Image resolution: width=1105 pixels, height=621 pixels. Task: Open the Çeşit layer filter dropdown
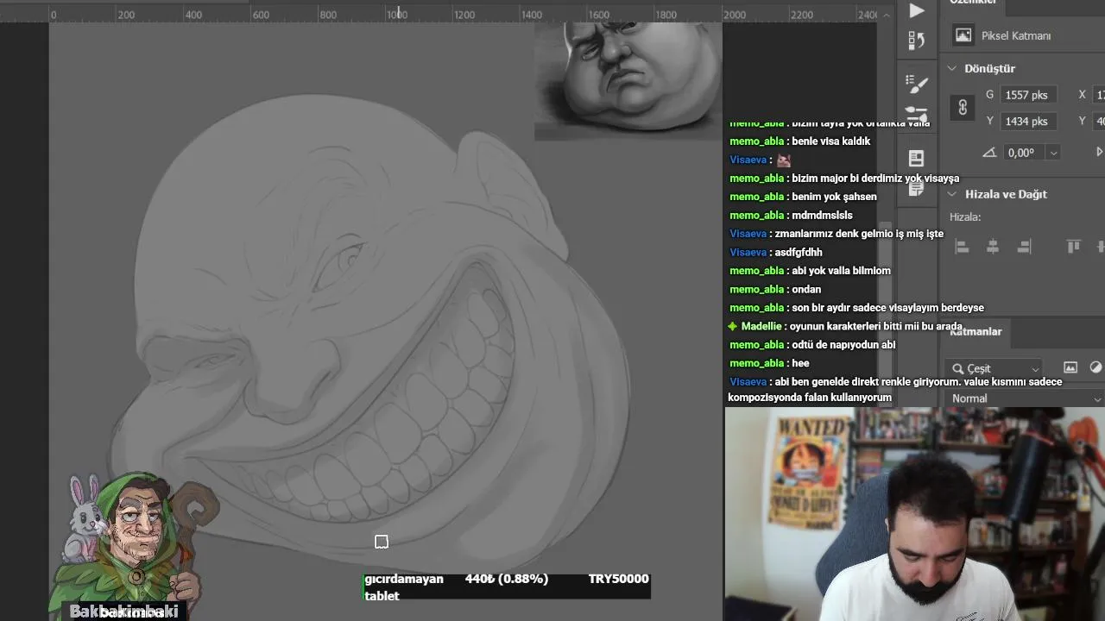pyautogui.click(x=994, y=368)
